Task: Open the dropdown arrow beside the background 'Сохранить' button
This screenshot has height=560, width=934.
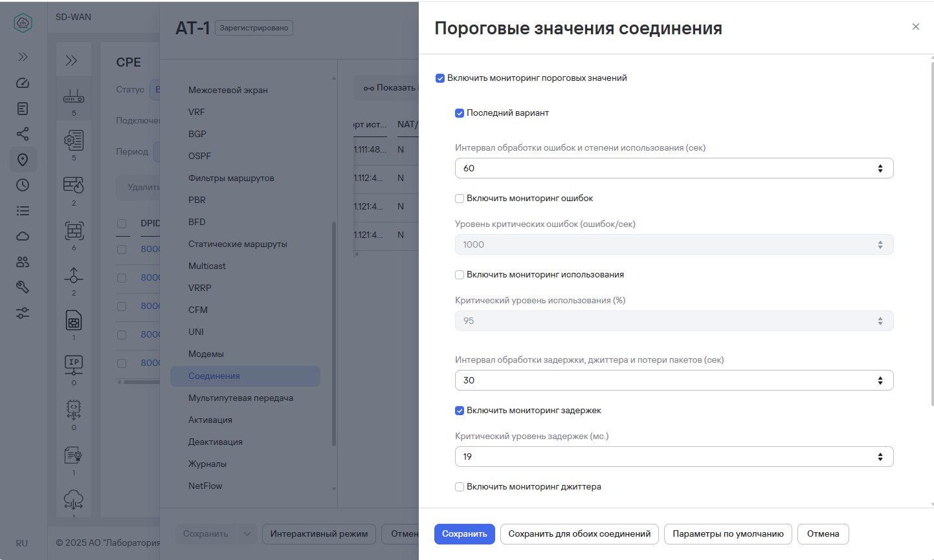Action: tap(247, 534)
